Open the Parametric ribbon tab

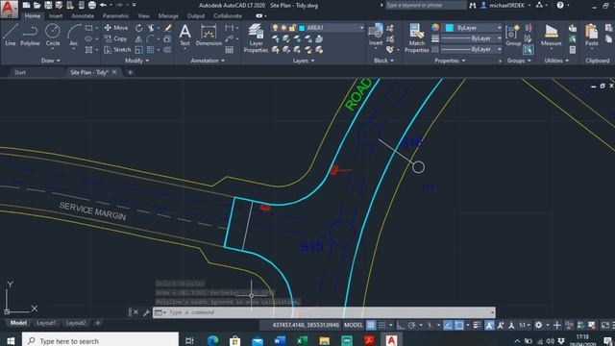[115, 15]
